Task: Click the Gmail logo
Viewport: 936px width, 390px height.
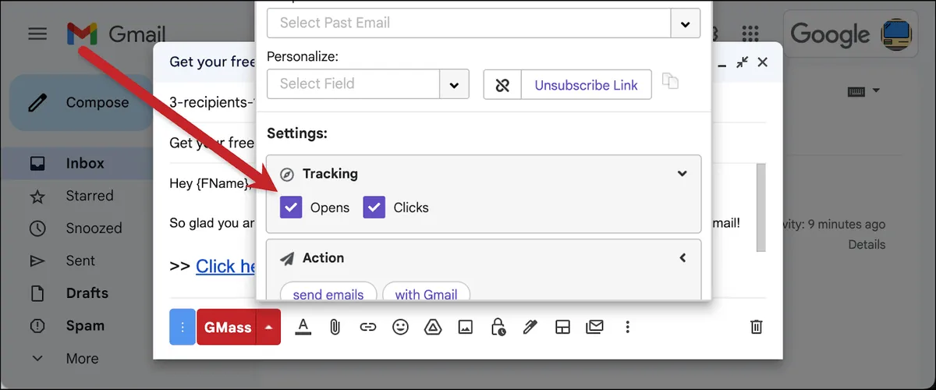Action: (x=116, y=34)
